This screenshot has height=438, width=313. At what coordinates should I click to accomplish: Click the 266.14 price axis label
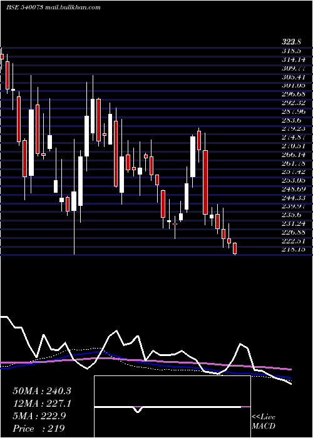pyautogui.click(x=294, y=155)
